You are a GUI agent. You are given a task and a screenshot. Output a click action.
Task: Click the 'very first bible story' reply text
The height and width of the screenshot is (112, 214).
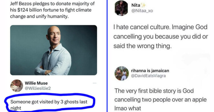(160, 99)
